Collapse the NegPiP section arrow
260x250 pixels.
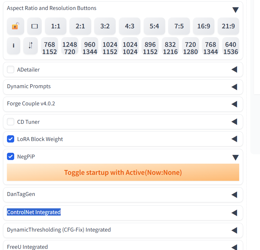(236, 157)
